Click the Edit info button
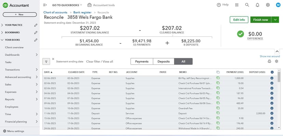The height and width of the screenshot is (136, 283). [239, 20]
